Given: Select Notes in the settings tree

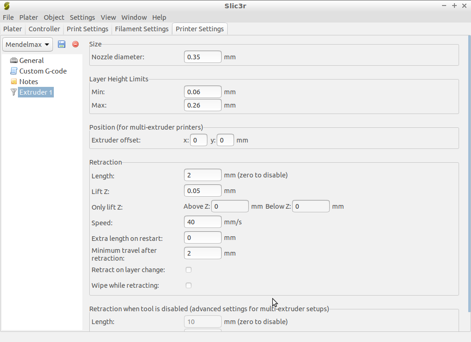Looking at the screenshot, I should [29, 81].
